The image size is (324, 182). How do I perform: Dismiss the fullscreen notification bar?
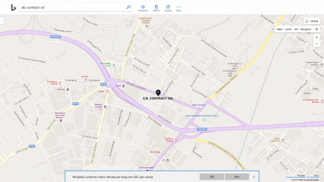[x=254, y=177]
